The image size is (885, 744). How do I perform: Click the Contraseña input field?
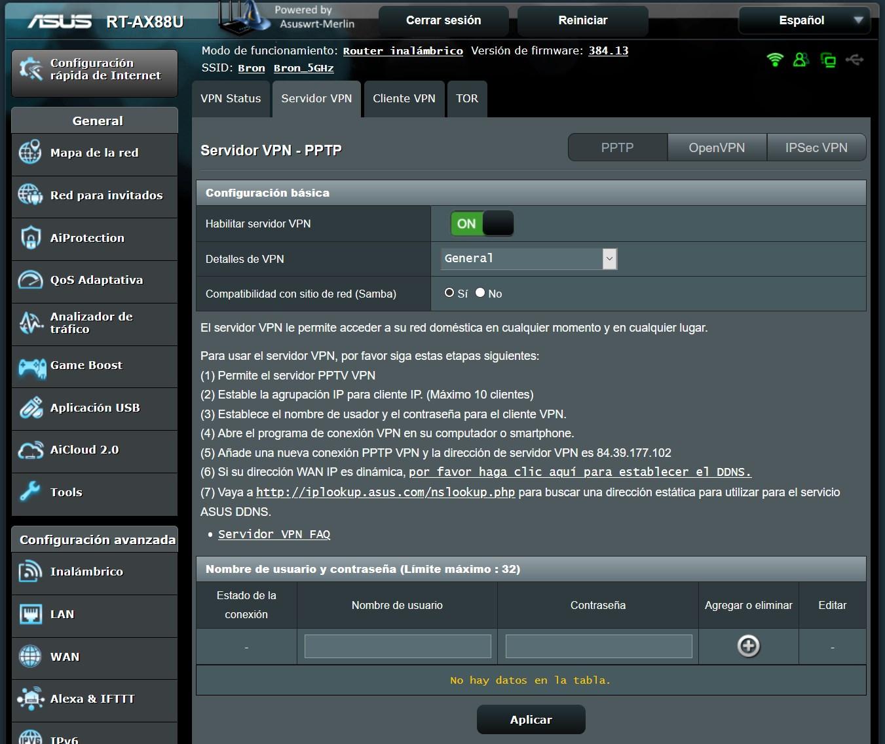(599, 646)
